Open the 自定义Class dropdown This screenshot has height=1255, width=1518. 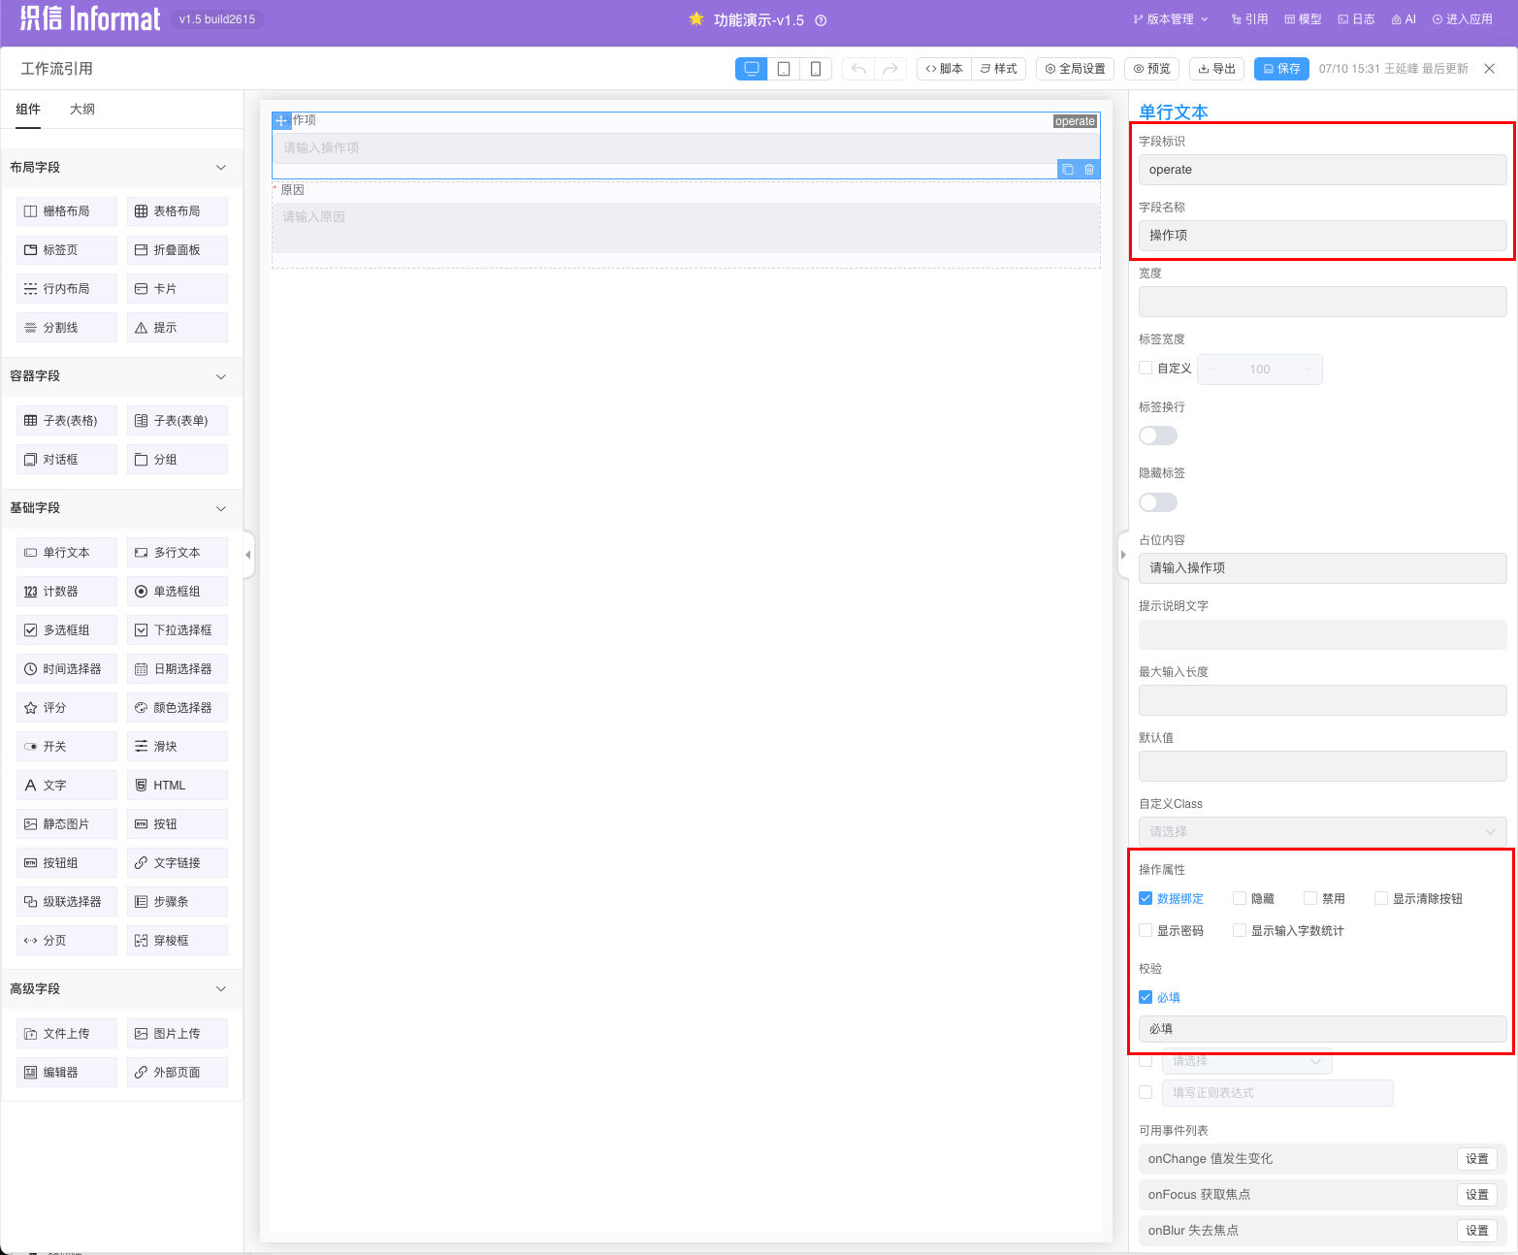tap(1322, 831)
